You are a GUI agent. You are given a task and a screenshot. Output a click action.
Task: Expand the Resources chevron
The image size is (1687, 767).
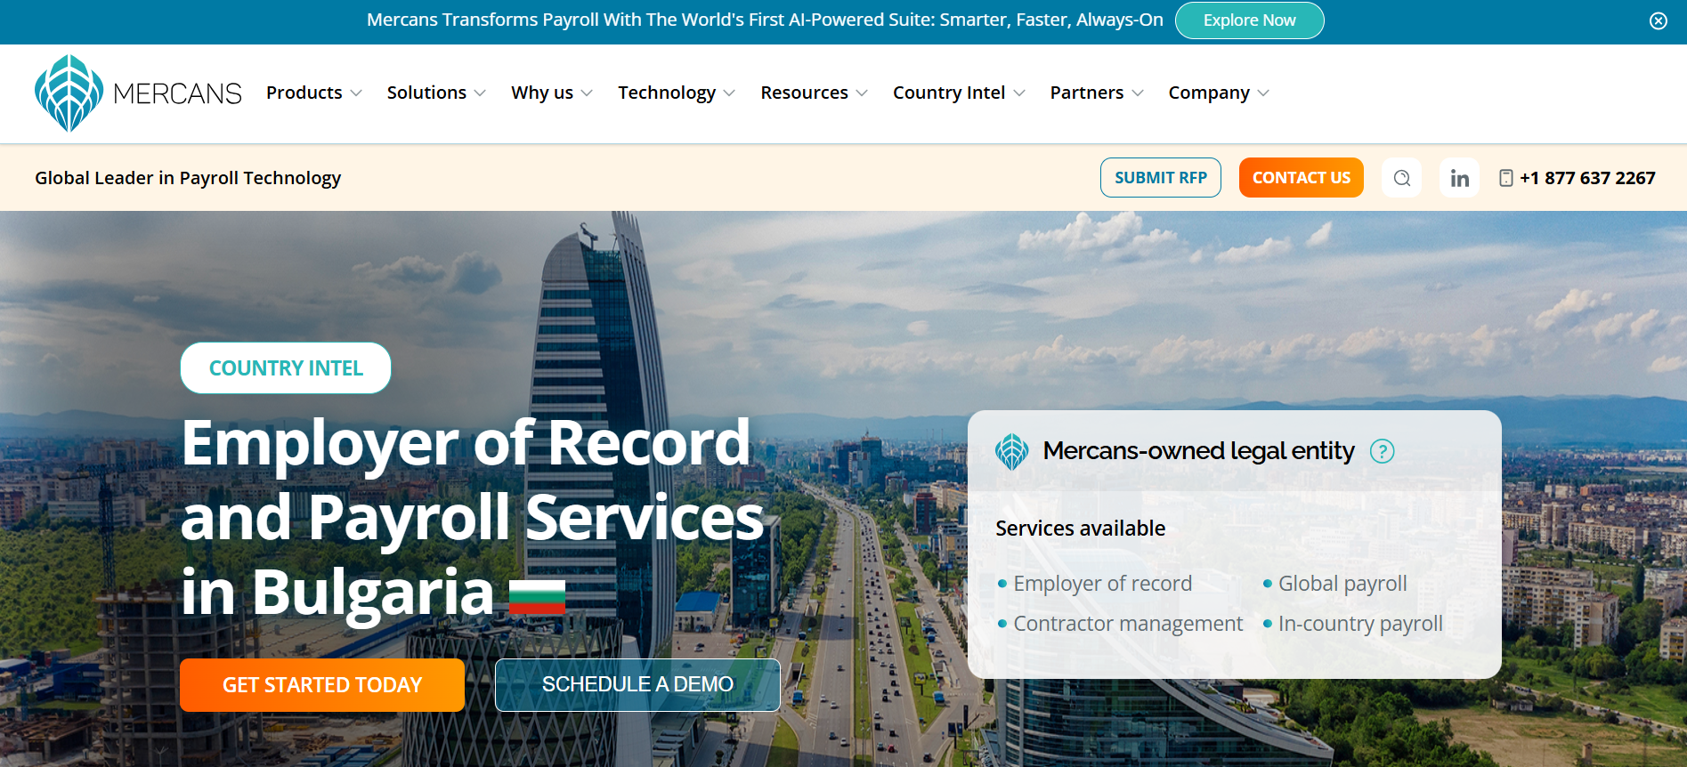pos(862,93)
